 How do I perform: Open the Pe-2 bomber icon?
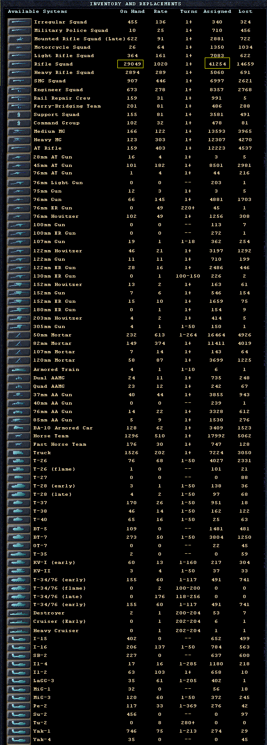[19, 706]
